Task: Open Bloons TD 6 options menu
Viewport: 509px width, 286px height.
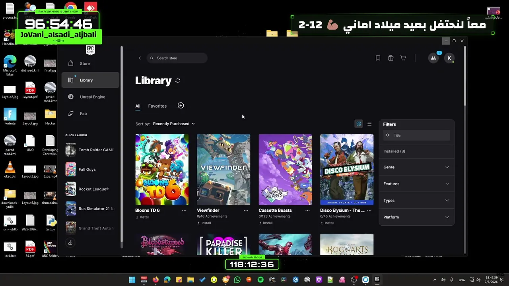Action: (x=184, y=211)
